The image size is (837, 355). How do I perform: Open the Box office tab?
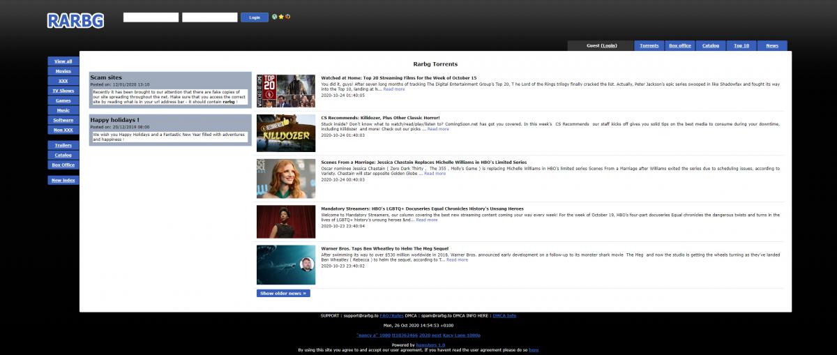pyautogui.click(x=679, y=45)
